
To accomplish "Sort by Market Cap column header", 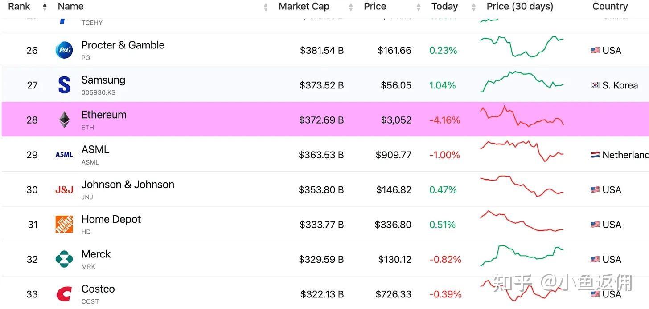I will click(304, 7).
